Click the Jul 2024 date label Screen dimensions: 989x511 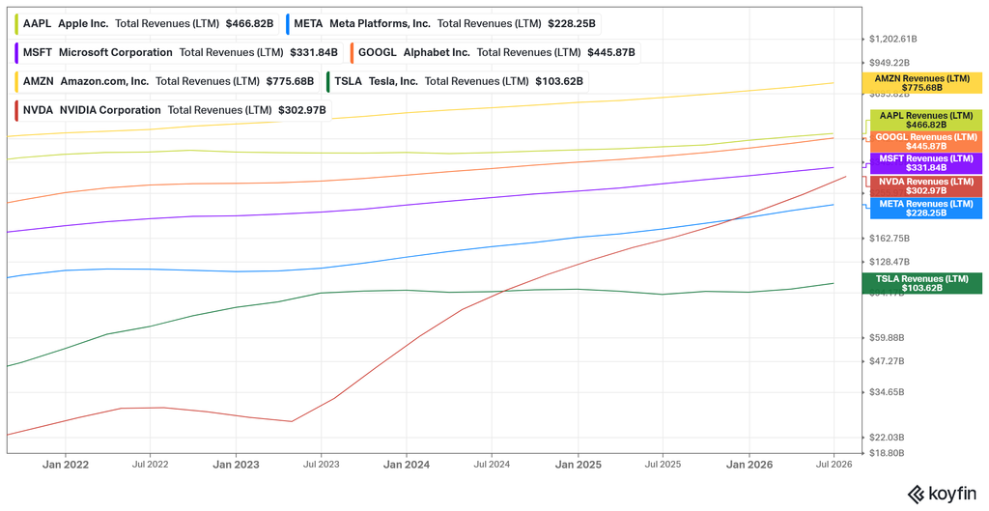[492, 465]
